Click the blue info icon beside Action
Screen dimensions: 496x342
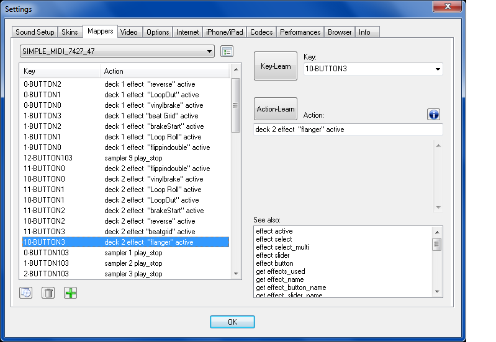click(433, 115)
